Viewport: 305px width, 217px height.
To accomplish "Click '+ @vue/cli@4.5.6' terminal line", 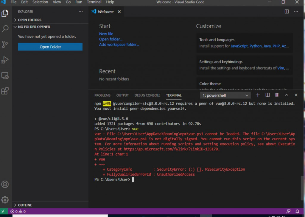I will [x=111, y=119].
